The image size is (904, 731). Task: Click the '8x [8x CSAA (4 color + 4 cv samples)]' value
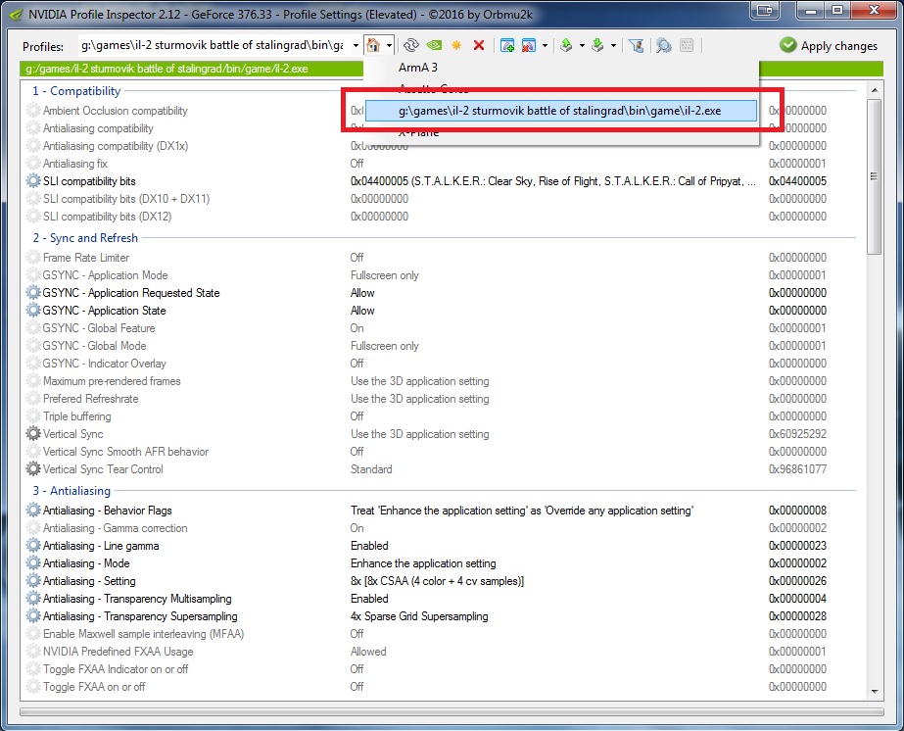coord(437,581)
